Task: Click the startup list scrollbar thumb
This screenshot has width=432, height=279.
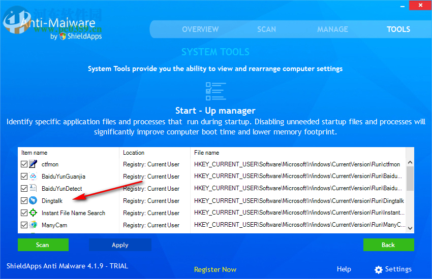Action: tap(410, 179)
